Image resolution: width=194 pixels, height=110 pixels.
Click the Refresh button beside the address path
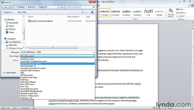pyautogui.click(x=62, y=7)
